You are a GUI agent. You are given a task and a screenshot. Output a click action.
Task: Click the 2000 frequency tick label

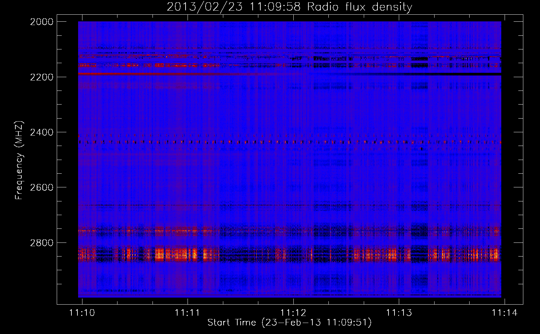(x=42, y=22)
